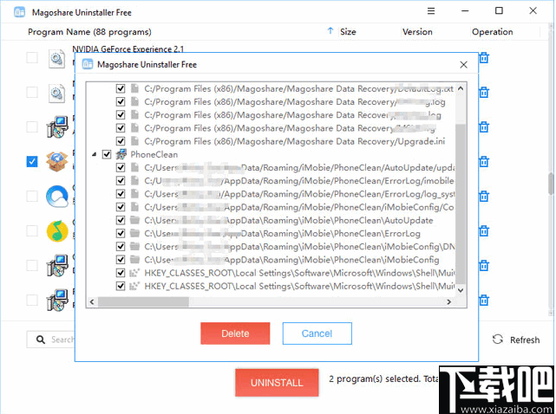
Task: Click the registry icon of first HKEY_CLASSES_ROOT row
Action: coord(134,273)
